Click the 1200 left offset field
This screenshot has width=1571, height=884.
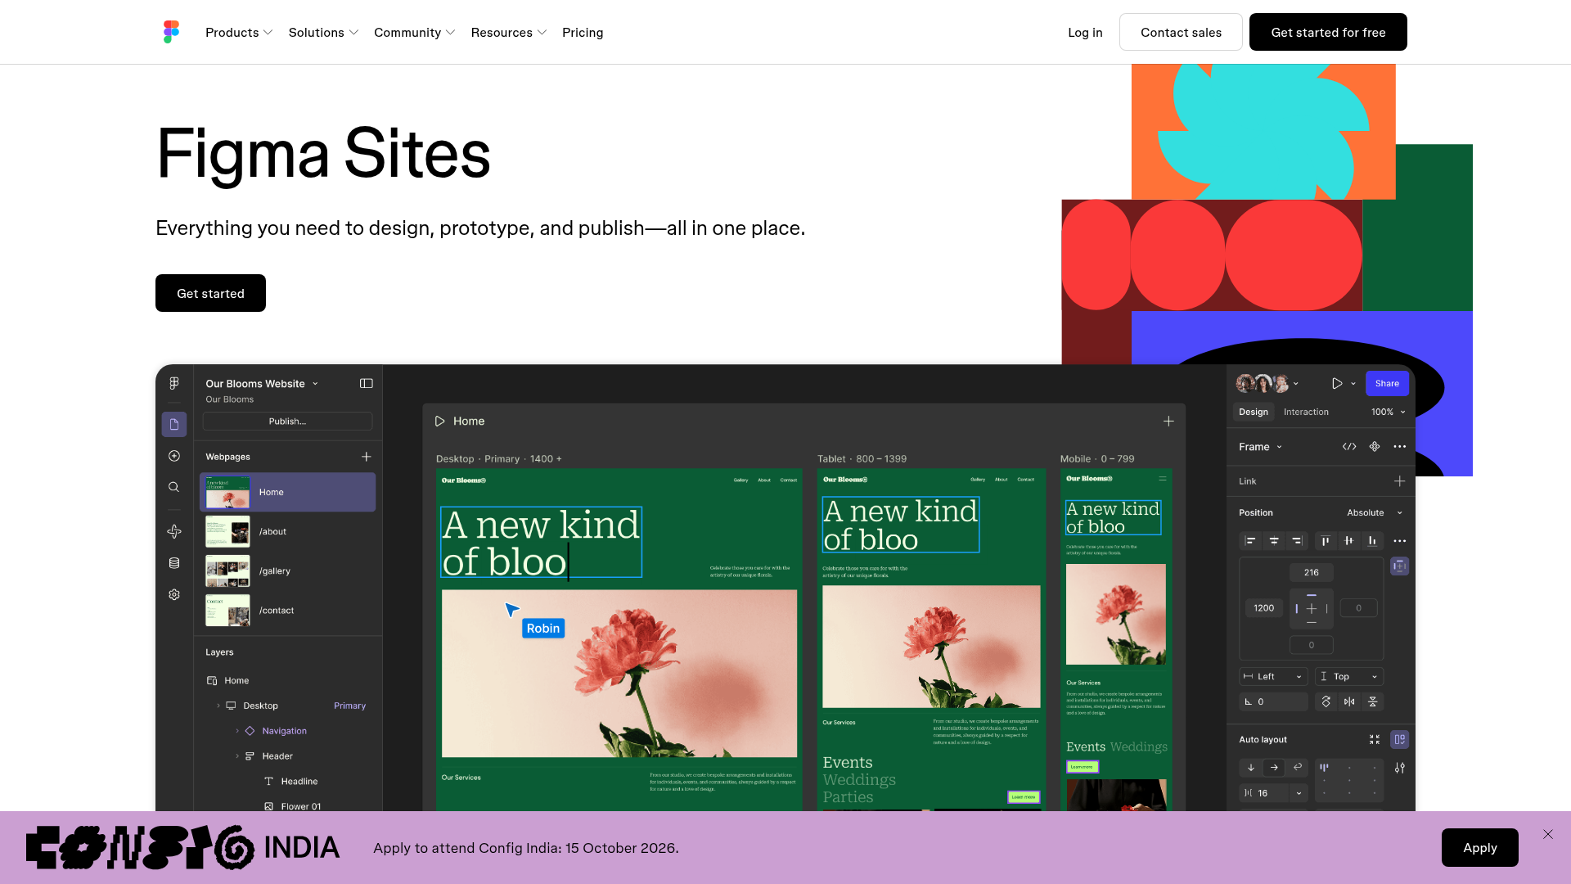click(1264, 607)
